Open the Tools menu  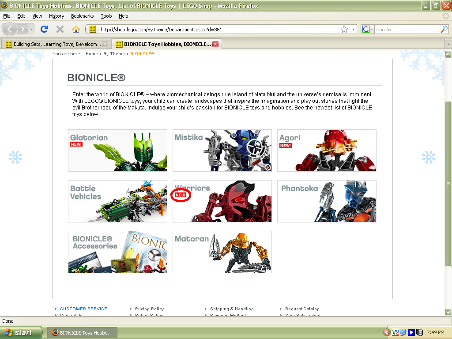(106, 16)
